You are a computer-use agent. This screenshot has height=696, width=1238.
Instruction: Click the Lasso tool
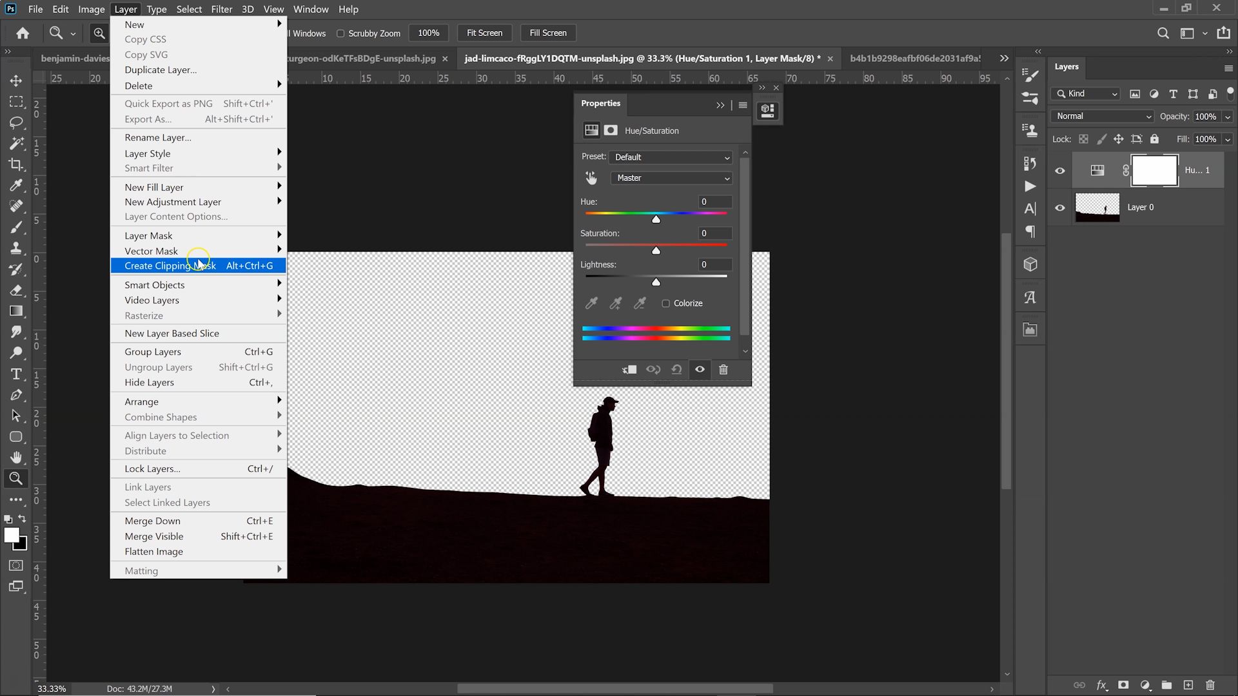coord(16,122)
